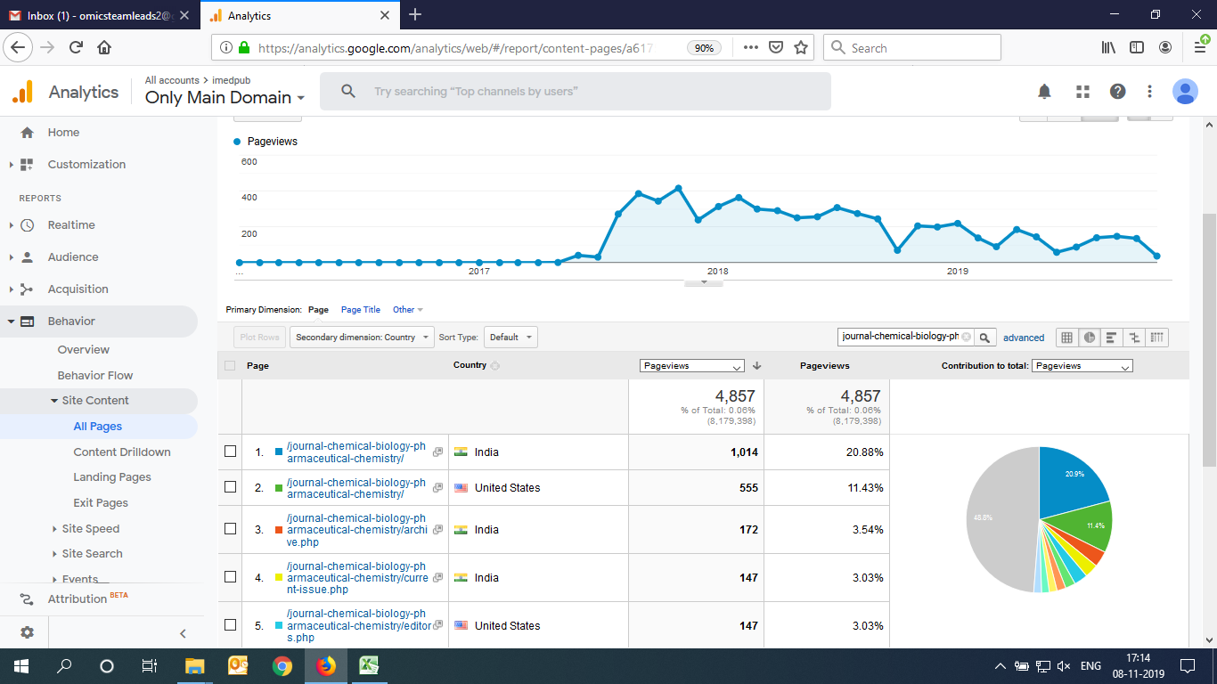Image resolution: width=1217 pixels, height=684 pixels.
Task: Switch to the performance bar view icon
Action: pos(1111,338)
